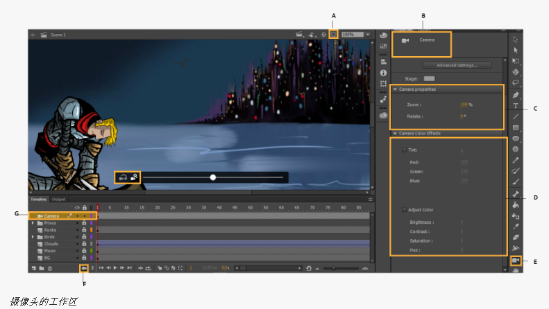Toggle the lock on the Moon layer
Viewport: 549px width, 309px height.
tap(84, 251)
